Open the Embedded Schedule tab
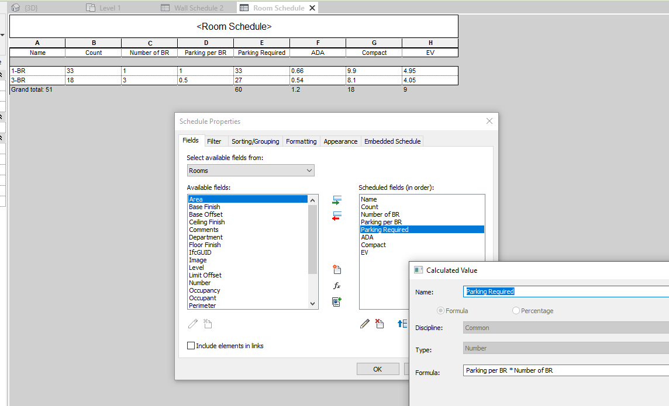 pos(391,141)
